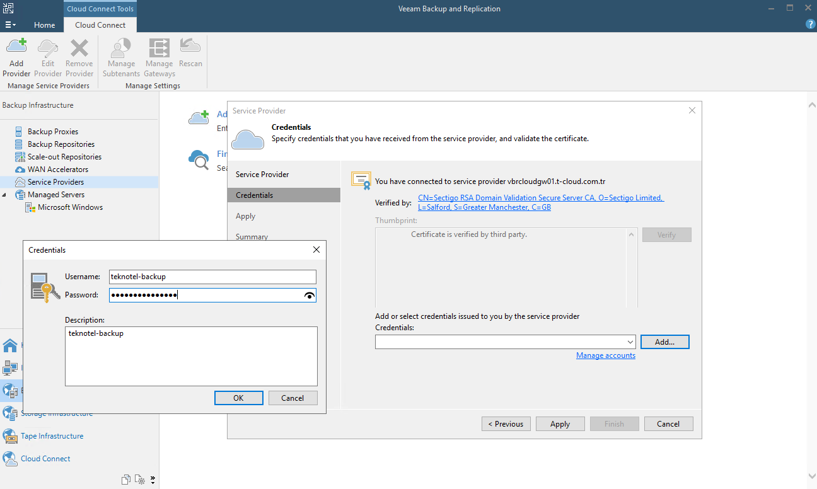Open Manage Gateways in the ribbon

coord(159,58)
